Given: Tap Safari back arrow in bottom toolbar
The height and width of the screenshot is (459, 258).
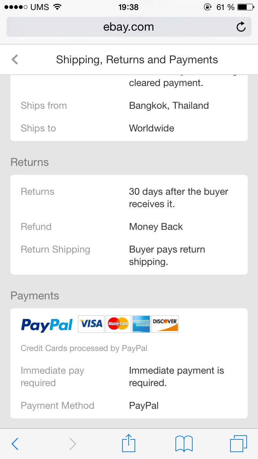Looking at the screenshot, I should point(15,444).
